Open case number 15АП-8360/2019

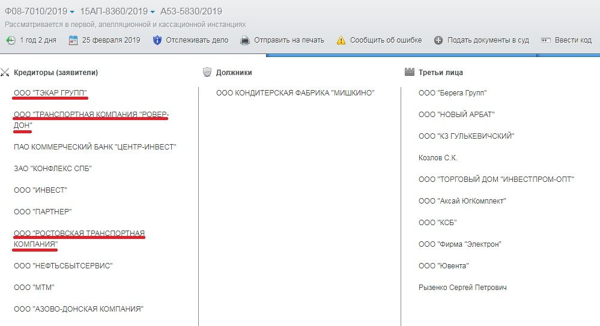click(114, 11)
